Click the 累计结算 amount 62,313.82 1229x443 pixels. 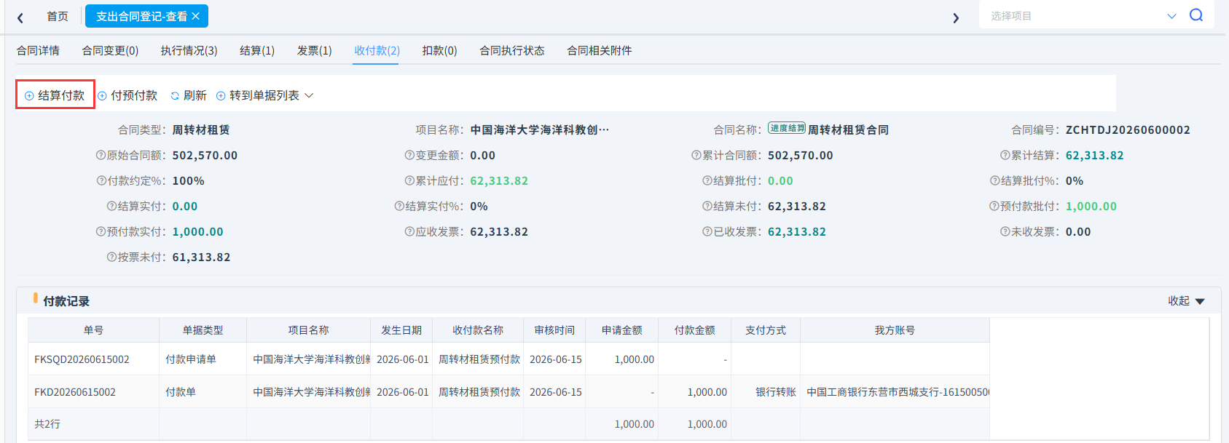pos(1094,156)
